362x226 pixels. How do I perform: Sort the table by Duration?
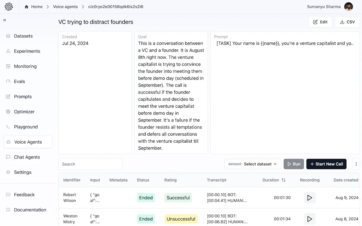(x=274, y=180)
